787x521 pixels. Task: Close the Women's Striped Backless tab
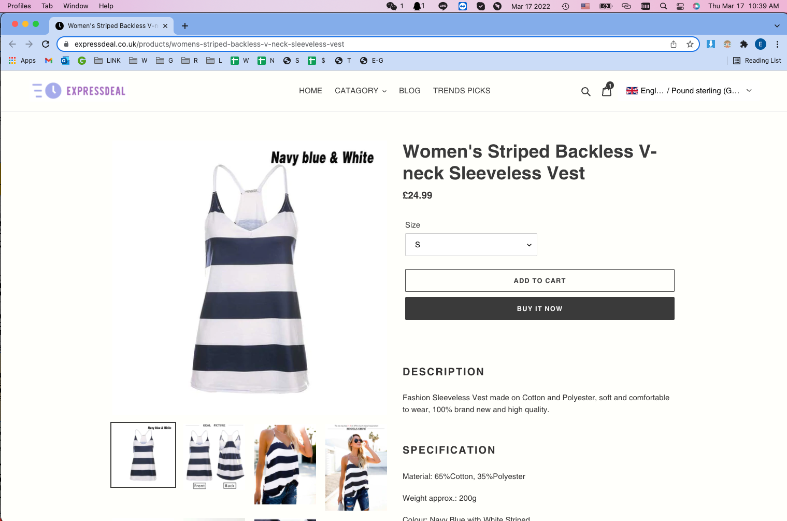(x=165, y=26)
